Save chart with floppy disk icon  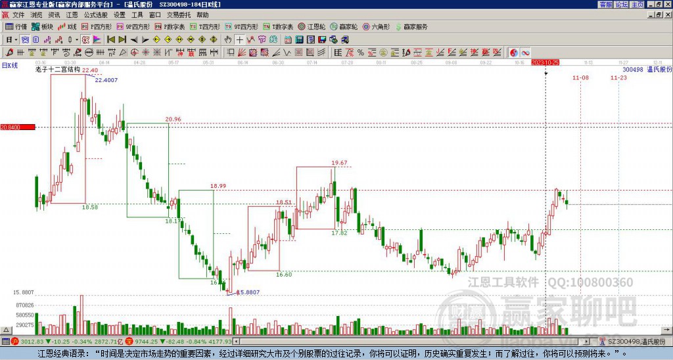tap(322, 40)
